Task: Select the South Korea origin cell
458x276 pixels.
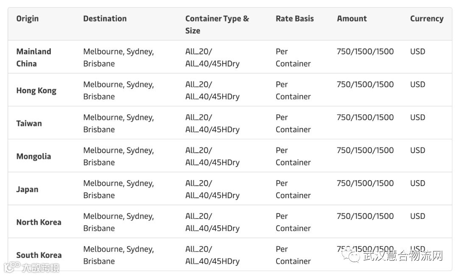Action: [39, 255]
